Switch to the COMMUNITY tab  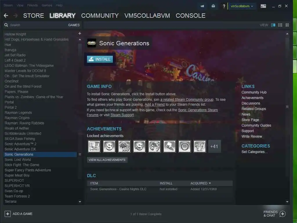click(100, 16)
